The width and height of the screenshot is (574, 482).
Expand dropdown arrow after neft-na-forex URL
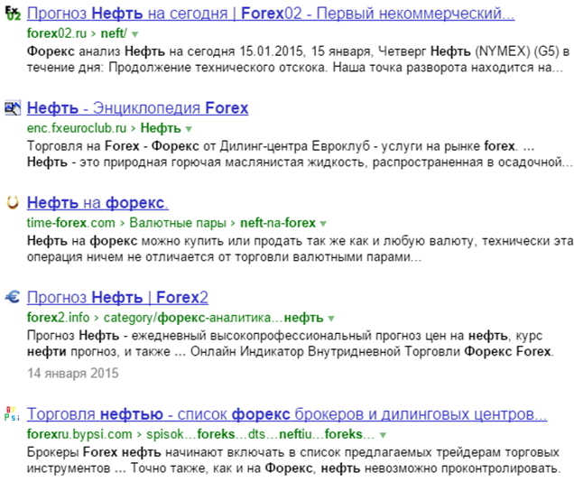323,224
